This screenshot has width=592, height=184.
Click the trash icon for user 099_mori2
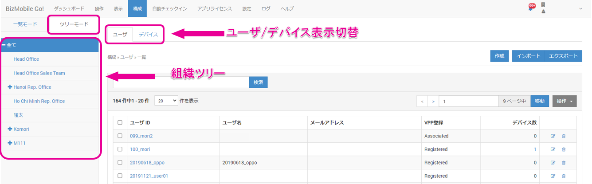point(564,136)
